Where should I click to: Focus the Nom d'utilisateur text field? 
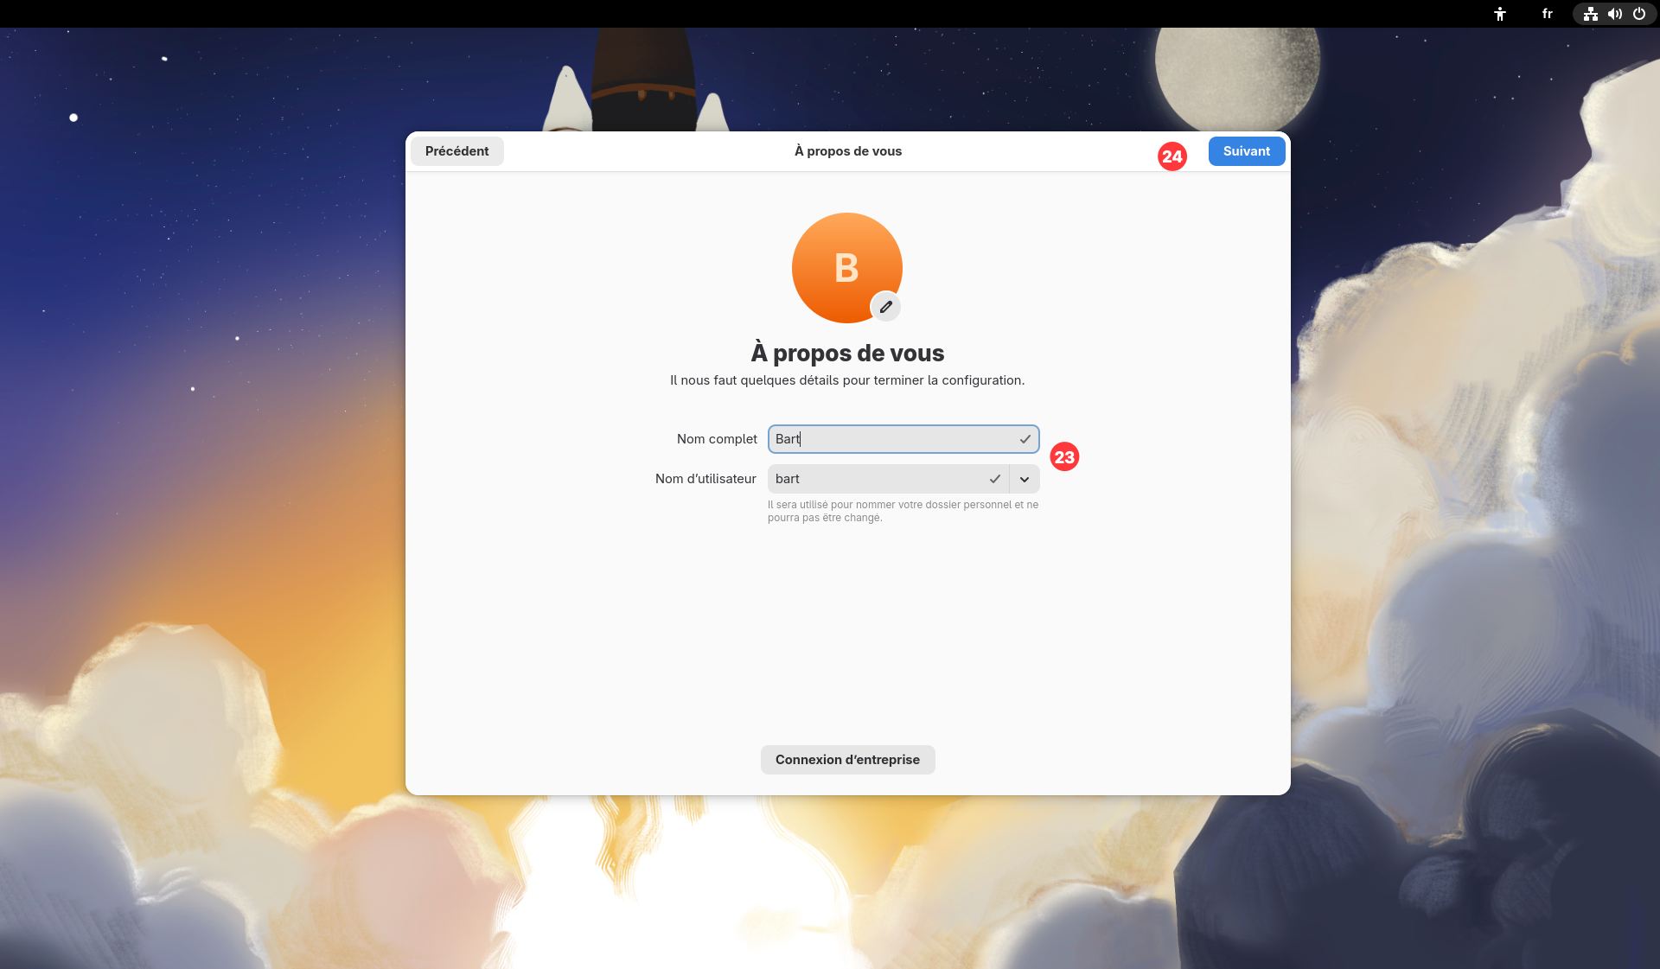coord(873,479)
